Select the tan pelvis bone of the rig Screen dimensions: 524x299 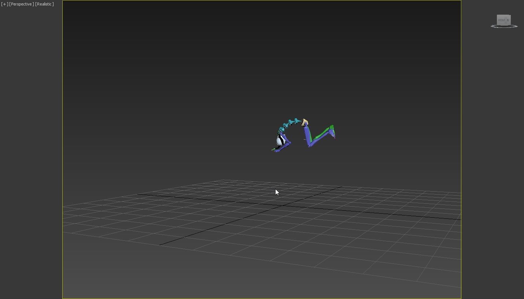(x=305, y=122)
